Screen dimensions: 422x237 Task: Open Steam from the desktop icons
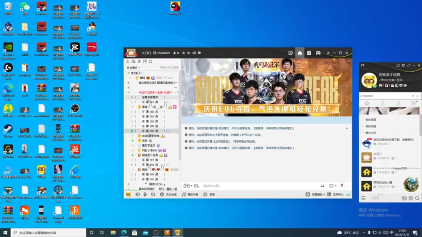[8, 131]
